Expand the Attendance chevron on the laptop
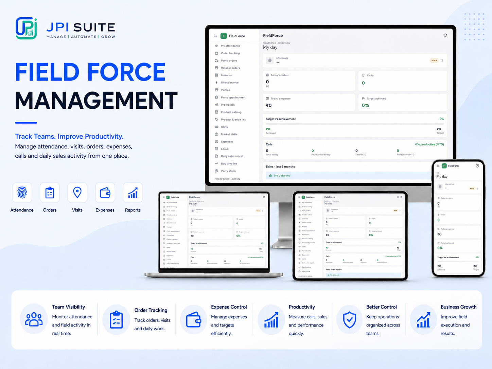Image resolution: width=492 pixels, height=369 pixels. [262, 211]
